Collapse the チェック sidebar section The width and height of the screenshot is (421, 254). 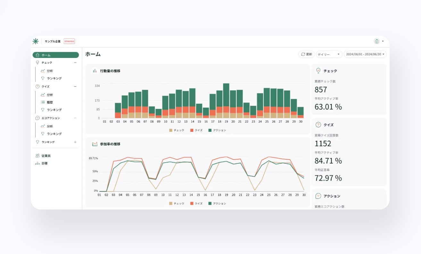click(x=75, y=63)
